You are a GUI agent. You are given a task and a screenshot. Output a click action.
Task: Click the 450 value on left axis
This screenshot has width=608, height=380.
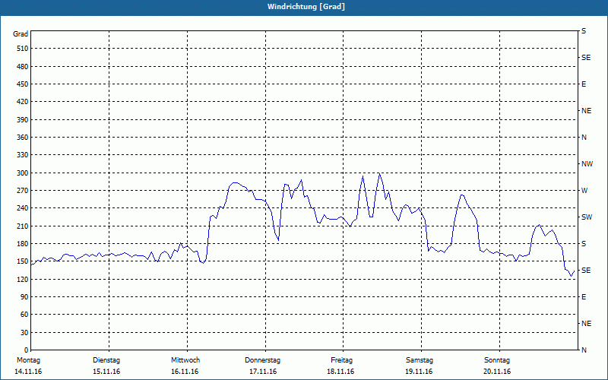23,84
